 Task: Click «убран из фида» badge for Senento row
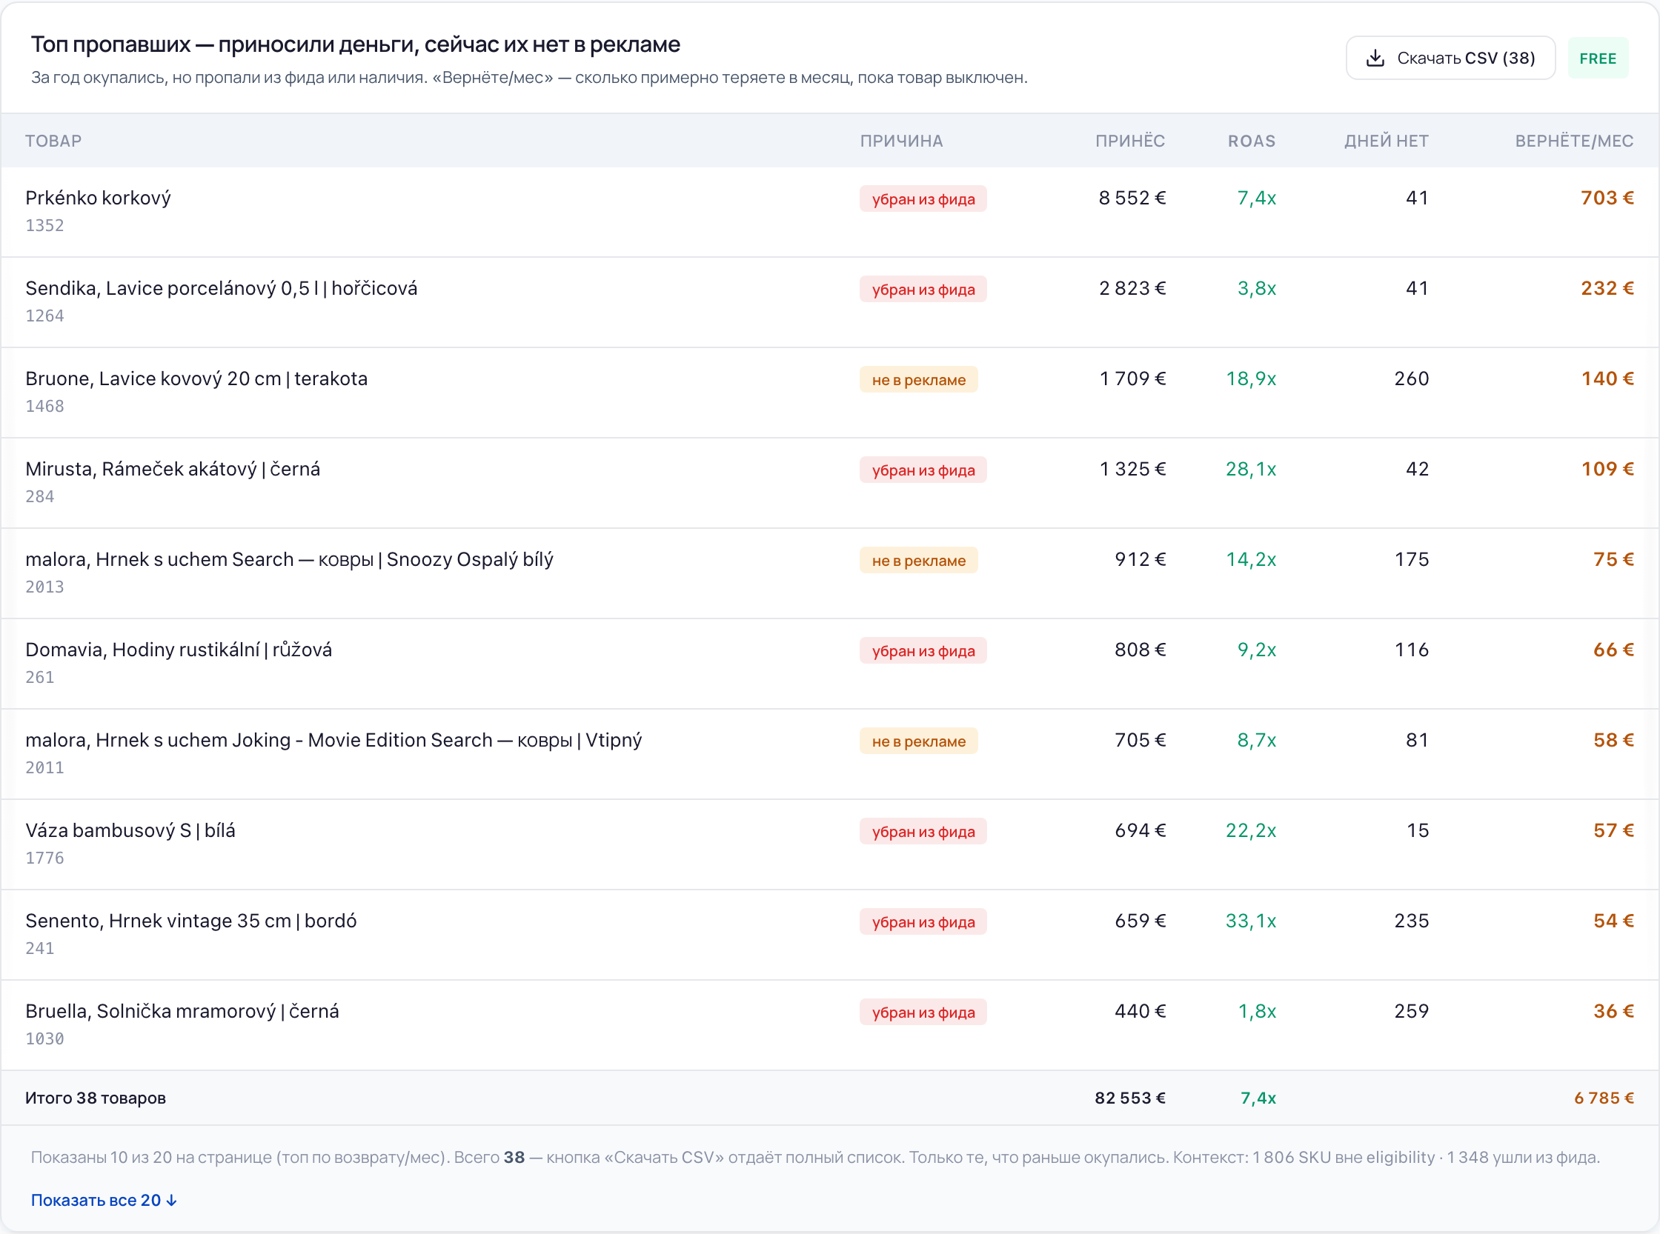point(923,921)
